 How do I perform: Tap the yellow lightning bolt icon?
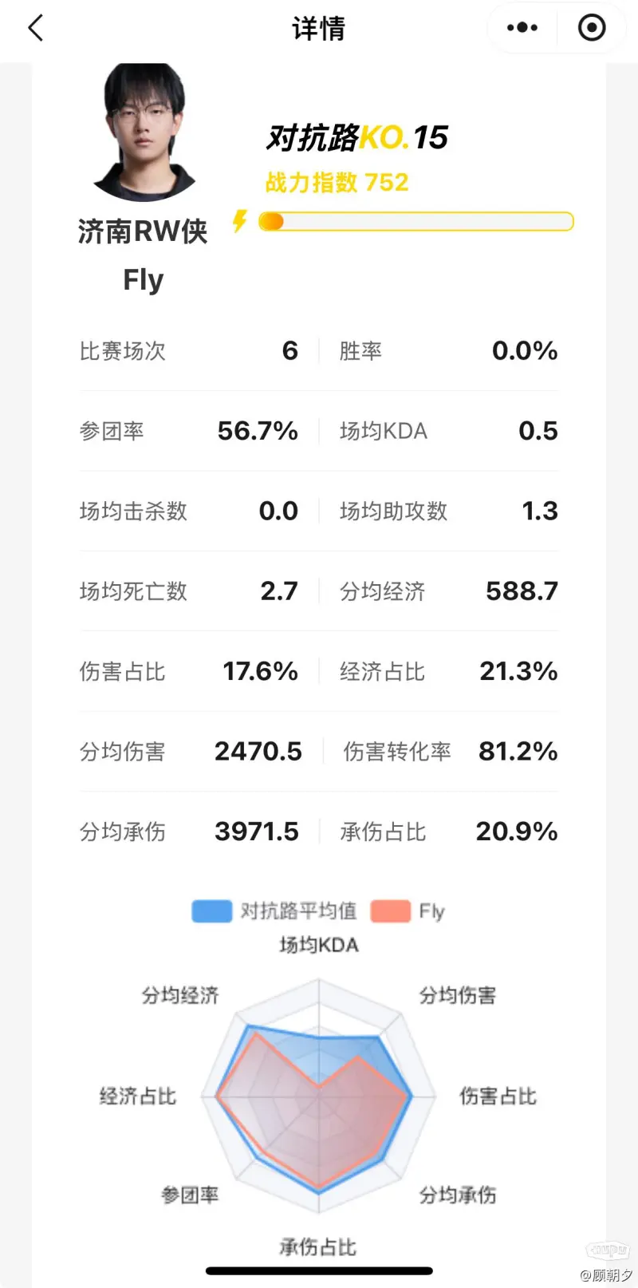click(239, 221)
